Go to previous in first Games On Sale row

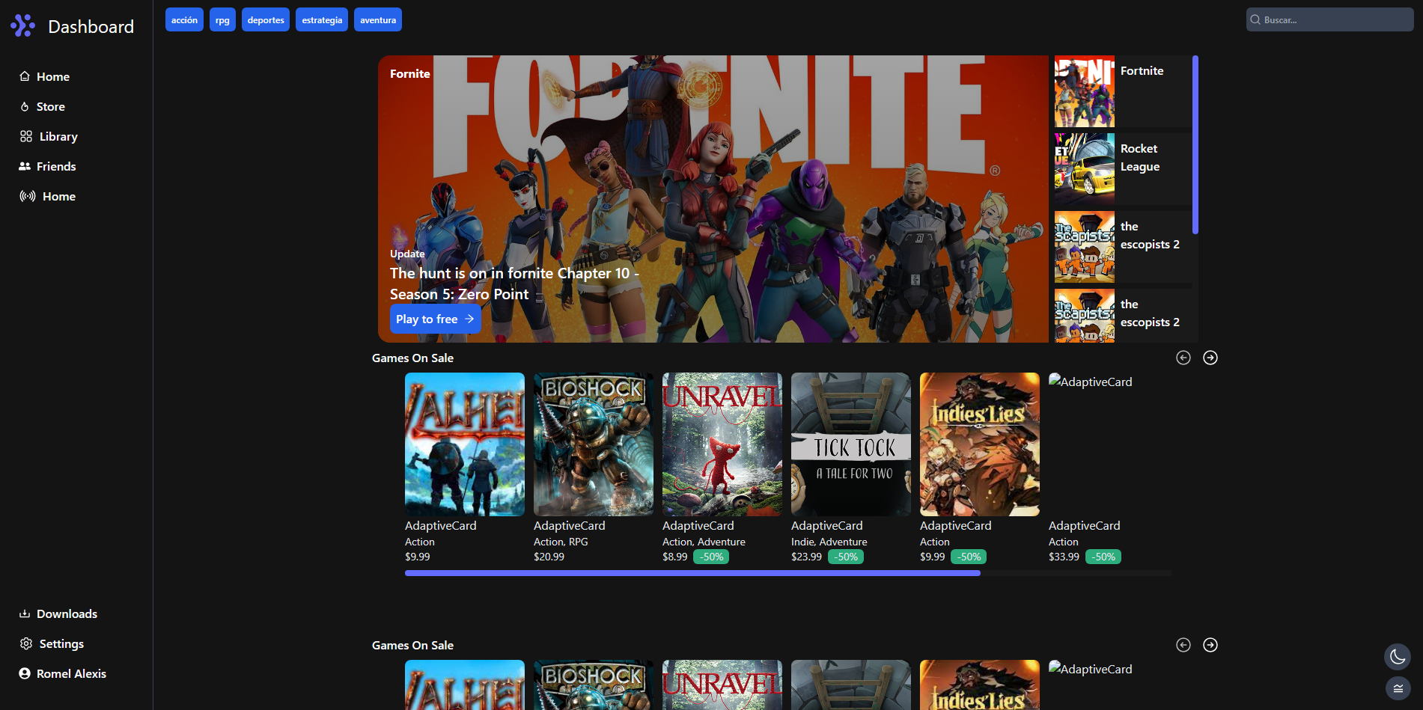[x=1183, y=358]
